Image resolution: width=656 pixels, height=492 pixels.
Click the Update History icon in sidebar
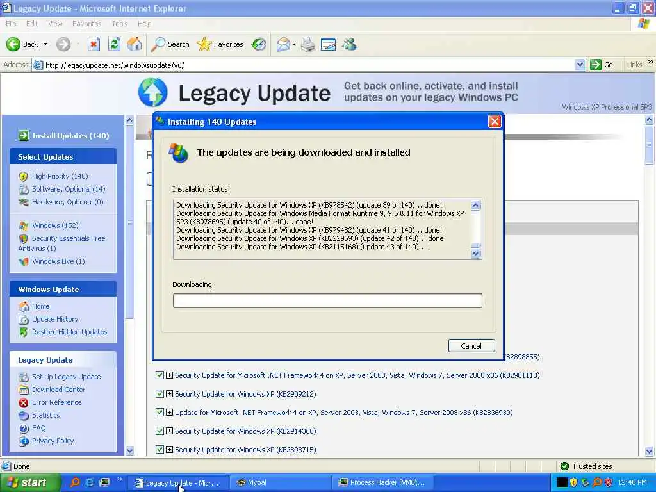coord(24,319)
